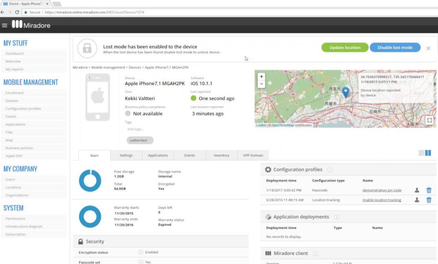Dismiss the lost mode notification banner
Viewport: 438px width, 264px height.
428,48
